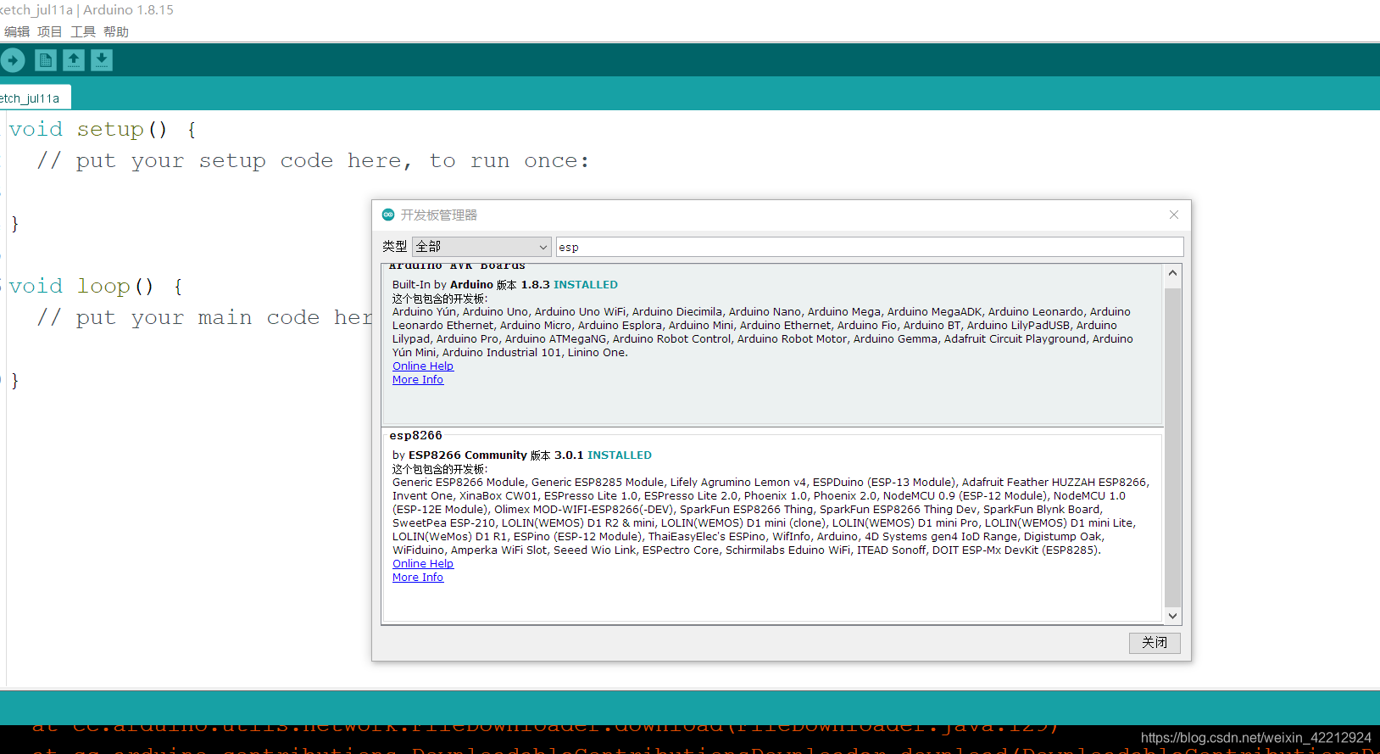This screenshot has height=754, width=1380.
Task: Open the 编辑 menu
Action: [17, 32]
